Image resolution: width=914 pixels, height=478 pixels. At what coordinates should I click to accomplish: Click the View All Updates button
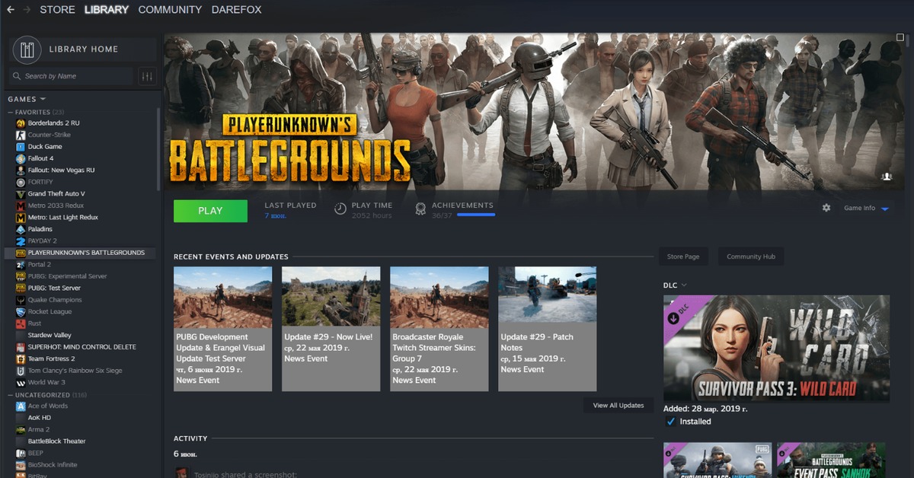pos(618,405)
